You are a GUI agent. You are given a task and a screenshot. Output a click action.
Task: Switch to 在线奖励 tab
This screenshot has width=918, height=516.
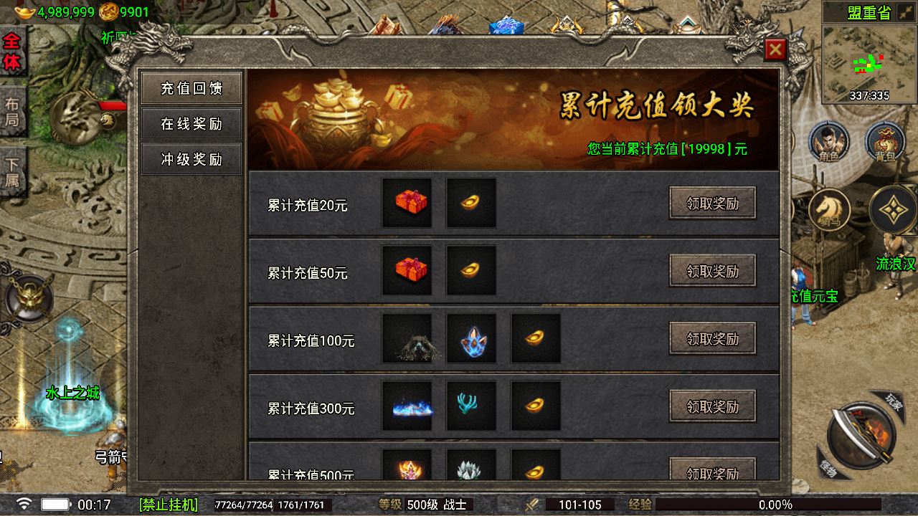pos(191,123)
